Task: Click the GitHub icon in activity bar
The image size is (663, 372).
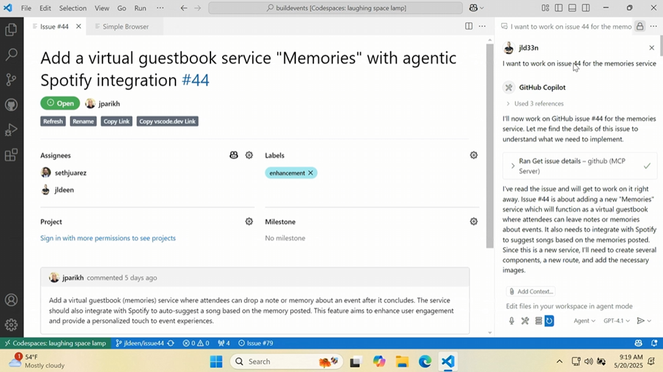Action: pos(11,105)
